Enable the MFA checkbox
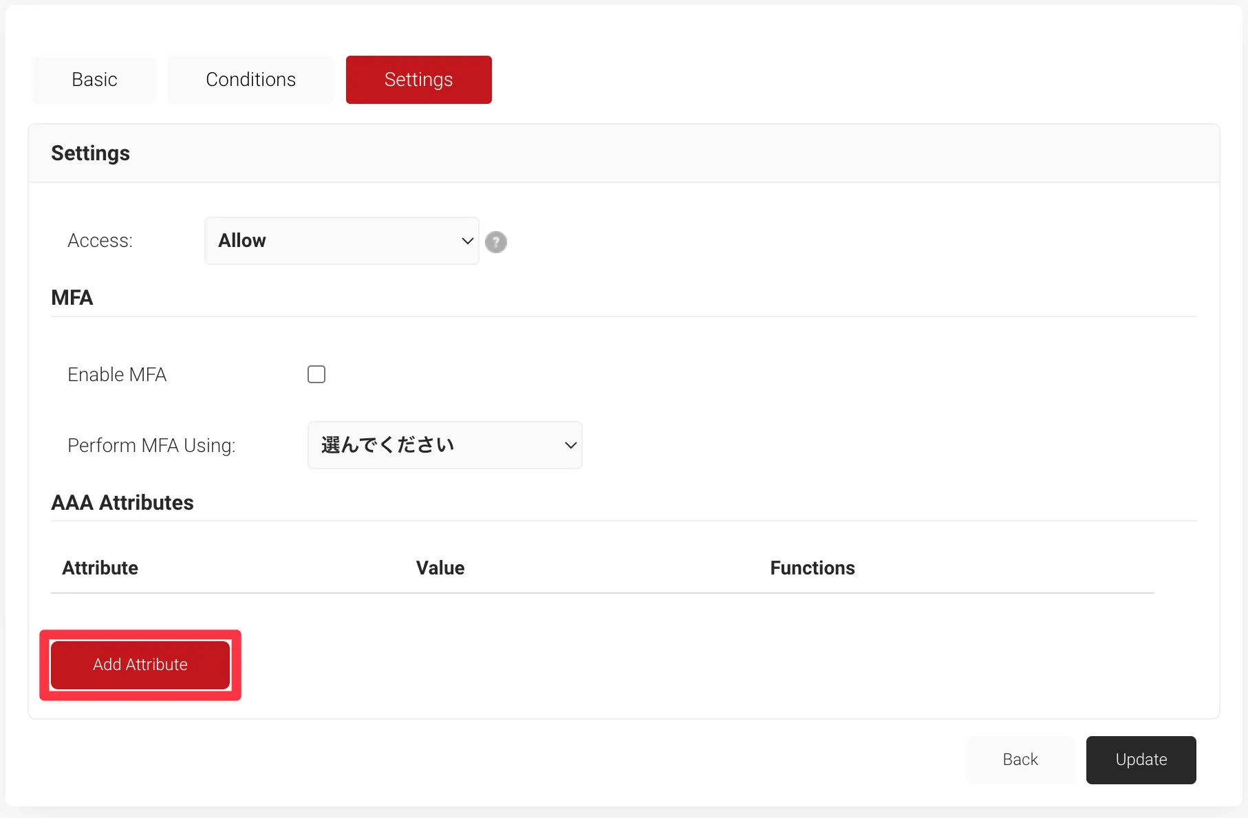Viewport: 1248px width, 818px height. (316, 374)
